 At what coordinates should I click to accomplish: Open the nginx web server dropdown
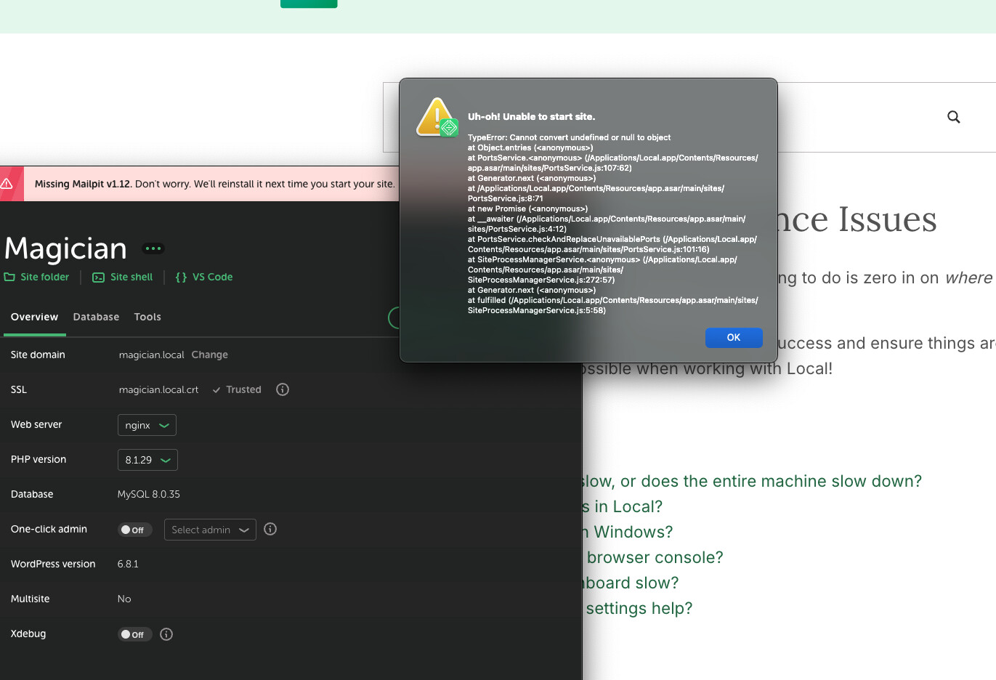pos(147,425)
